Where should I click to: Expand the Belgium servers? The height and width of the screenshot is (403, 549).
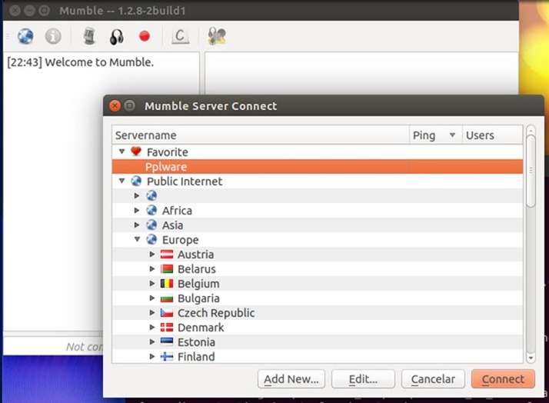click(x=152, y=283)
